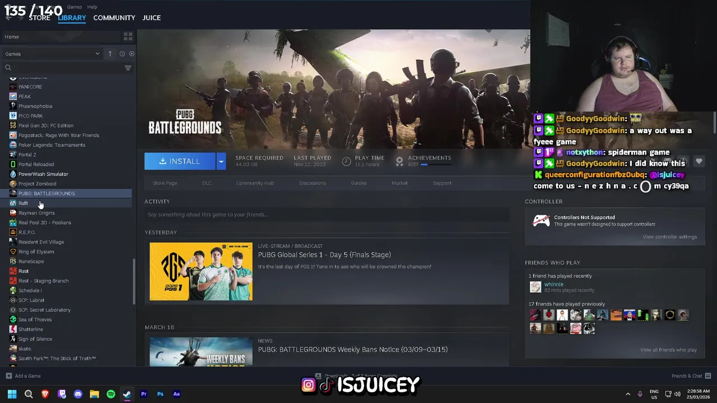
Task: Open the Help menu
Action: (x=92, y=7)
